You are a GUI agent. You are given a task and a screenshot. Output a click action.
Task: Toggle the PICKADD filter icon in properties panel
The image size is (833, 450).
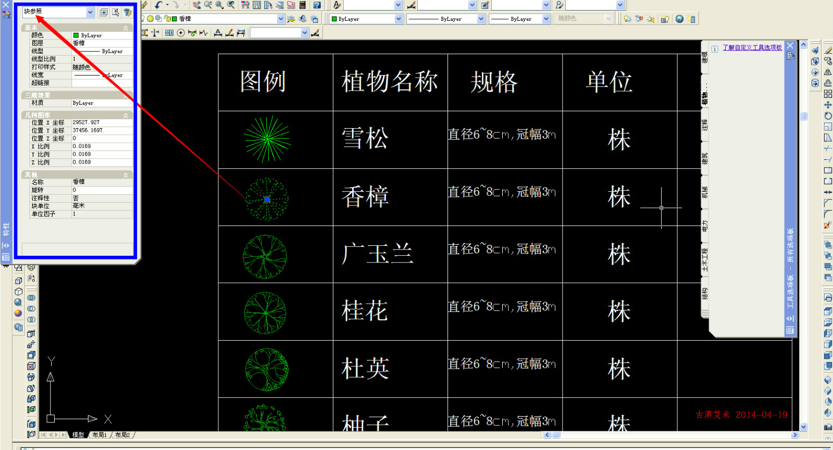(x=104, y=12)
